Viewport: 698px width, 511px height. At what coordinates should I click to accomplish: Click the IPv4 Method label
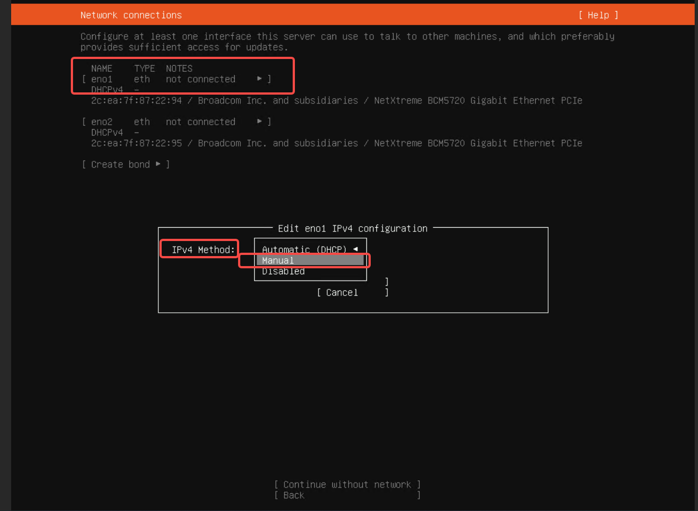point(203,250)
